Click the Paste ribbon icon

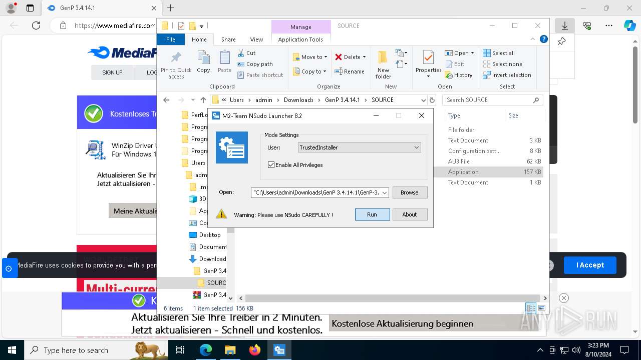224,62
